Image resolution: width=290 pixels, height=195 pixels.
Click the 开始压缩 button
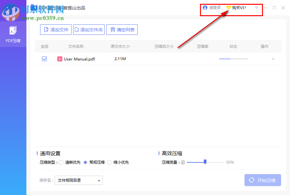[x=263, y=180]
